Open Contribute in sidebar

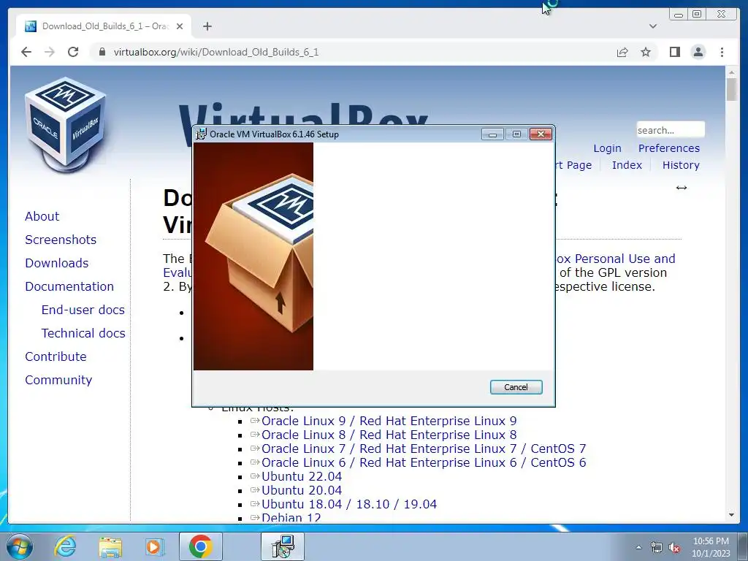pyautogui.click(x=56, y=356)
